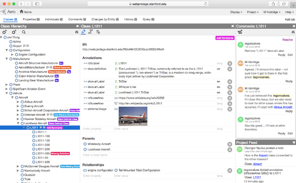Open the M Horridge user menu

[x=272, y=12]
